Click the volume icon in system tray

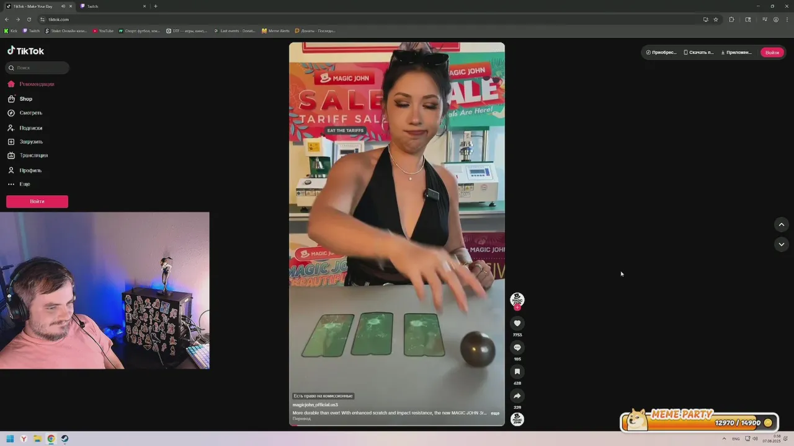click(x=756, y=439)
